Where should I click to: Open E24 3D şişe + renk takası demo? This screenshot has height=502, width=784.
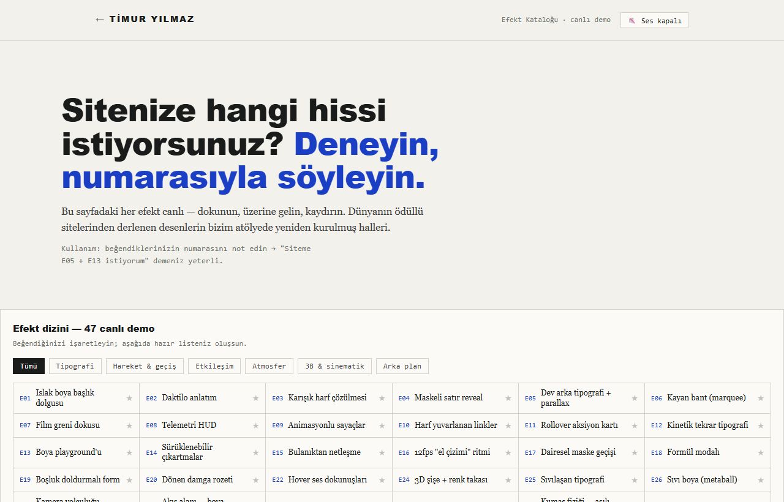pos(445,480)
